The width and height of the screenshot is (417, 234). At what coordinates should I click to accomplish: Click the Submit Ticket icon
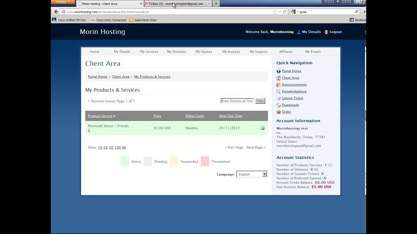[x=279, y=98]
